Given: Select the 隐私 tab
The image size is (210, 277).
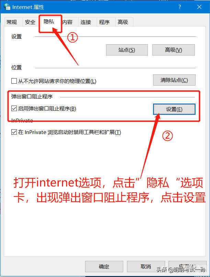Looking at the screenshot, I should [49, 22].
